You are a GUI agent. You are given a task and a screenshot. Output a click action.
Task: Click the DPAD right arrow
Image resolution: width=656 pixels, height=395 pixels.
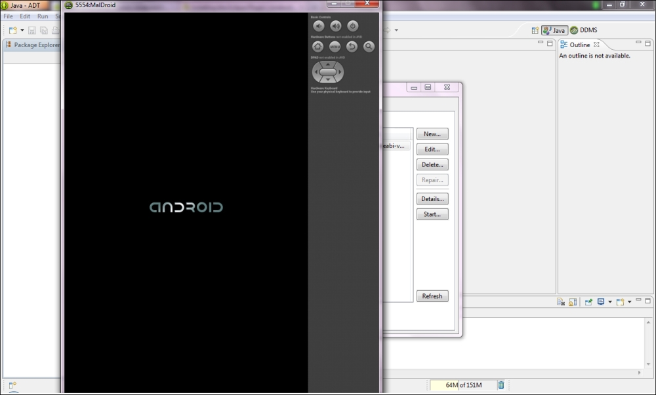click(340, 72)
